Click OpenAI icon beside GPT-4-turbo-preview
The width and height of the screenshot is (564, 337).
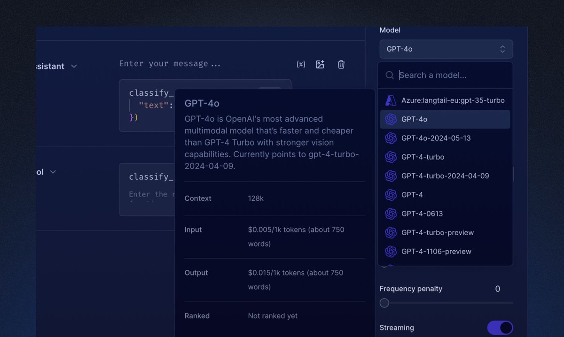tap(391, 232)
